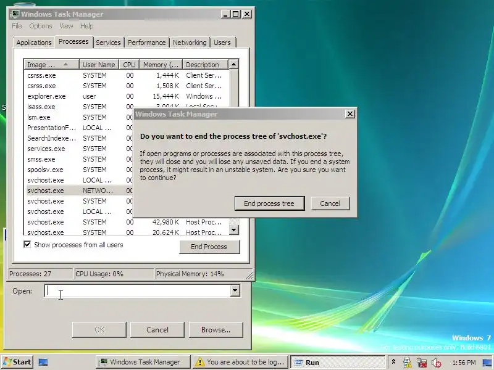Select spoolsv.exe process row
The width and height of the screenshot is (494, 370).
point(79,170)
